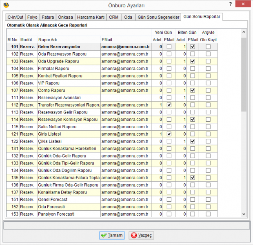Click the empty EMail cell for Rezervasyon Avanslari

click(x=126, y=98)
